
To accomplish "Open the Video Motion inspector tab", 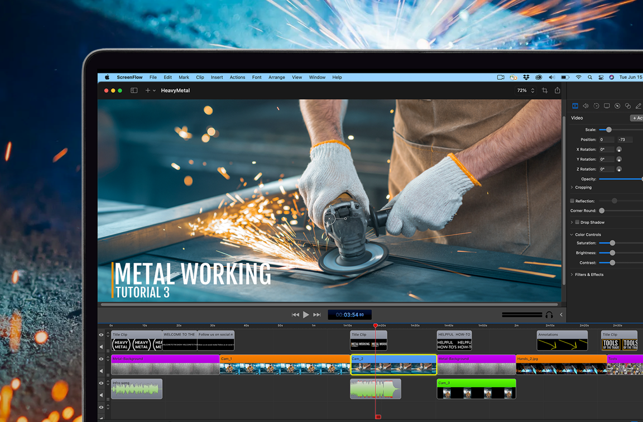I will [596, 106].
